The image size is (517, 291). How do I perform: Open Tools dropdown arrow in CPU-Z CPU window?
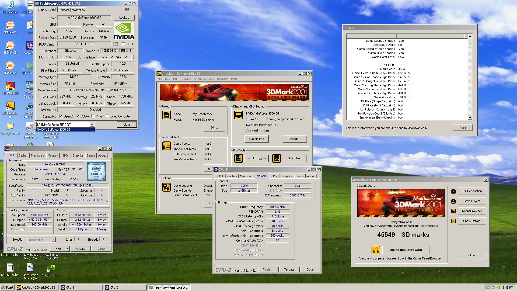pyautogui.click(x=67, y=249)
